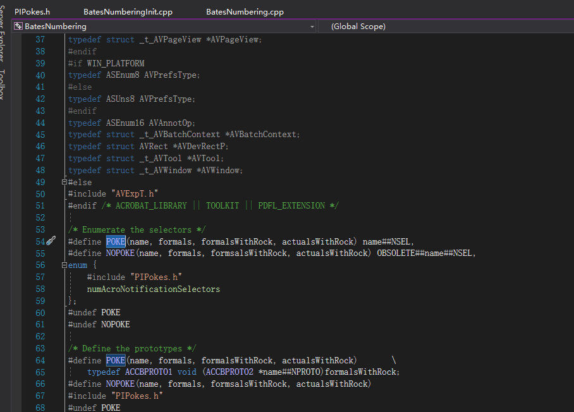Click ASEnum8 on line 40
The image size is (574, 412).
coord(123,75)
